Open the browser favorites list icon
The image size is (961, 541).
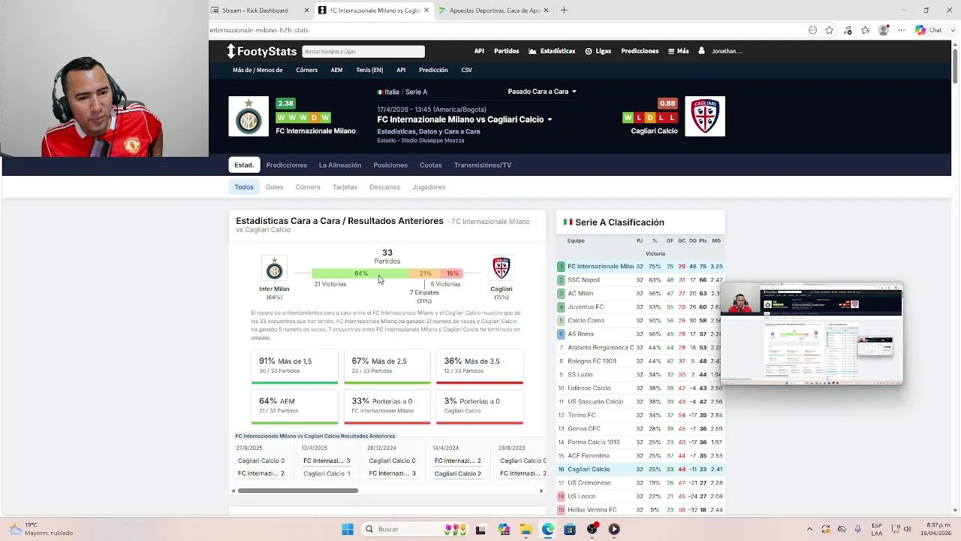click(x=866, y=30)
